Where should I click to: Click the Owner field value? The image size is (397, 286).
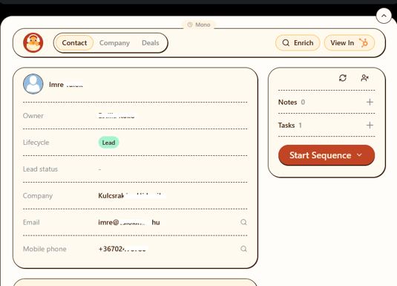click(117, 116)
